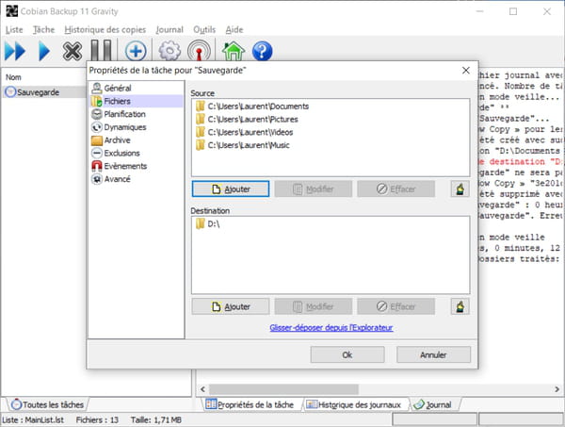Click the Source Ajouter button
Viewport: 565px width, 427px height.
click(231, 189)
